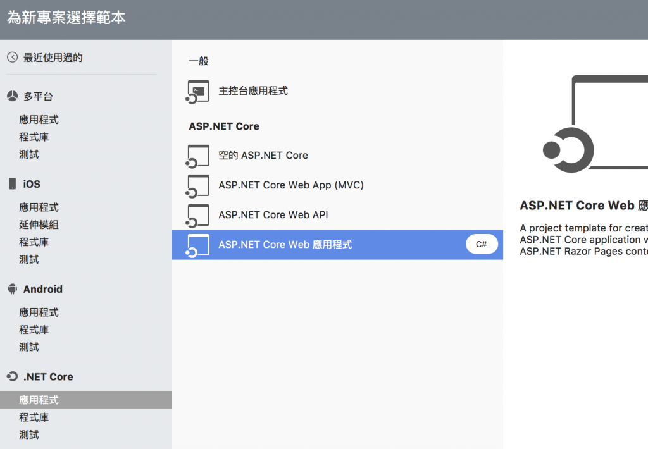
Task: Click the ASP.NET Core Web App (MVC) icon
Action: (197, 185)
